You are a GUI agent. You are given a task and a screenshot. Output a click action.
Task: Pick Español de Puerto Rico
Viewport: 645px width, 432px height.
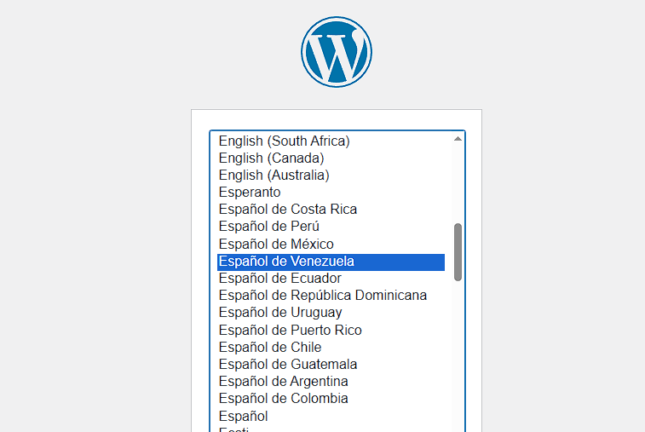(290, 330)
